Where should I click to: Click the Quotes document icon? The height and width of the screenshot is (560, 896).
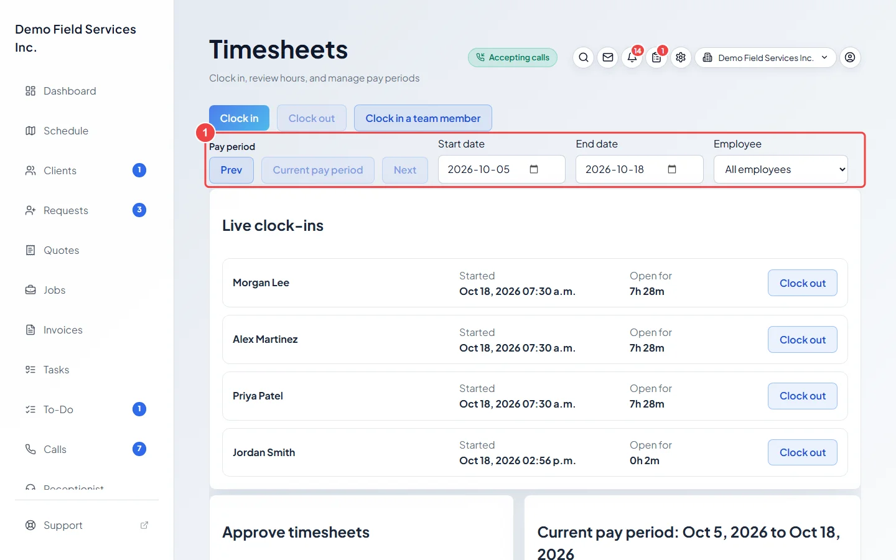(30, 250)
